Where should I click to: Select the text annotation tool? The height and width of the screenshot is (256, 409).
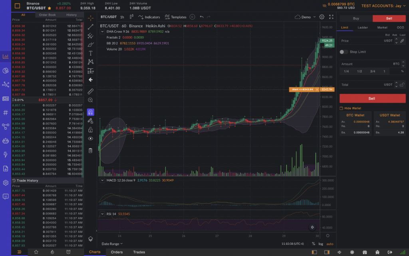tap(91, 53)
